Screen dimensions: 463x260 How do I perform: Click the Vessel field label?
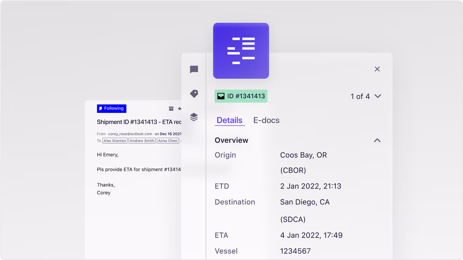226,251
